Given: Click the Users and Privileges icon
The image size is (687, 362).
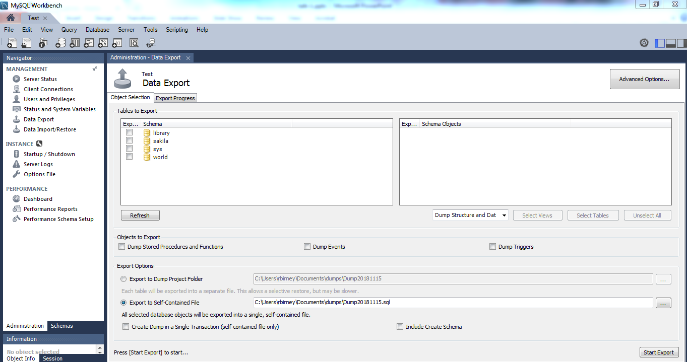Looking at the screenshot, I should 17,99.
